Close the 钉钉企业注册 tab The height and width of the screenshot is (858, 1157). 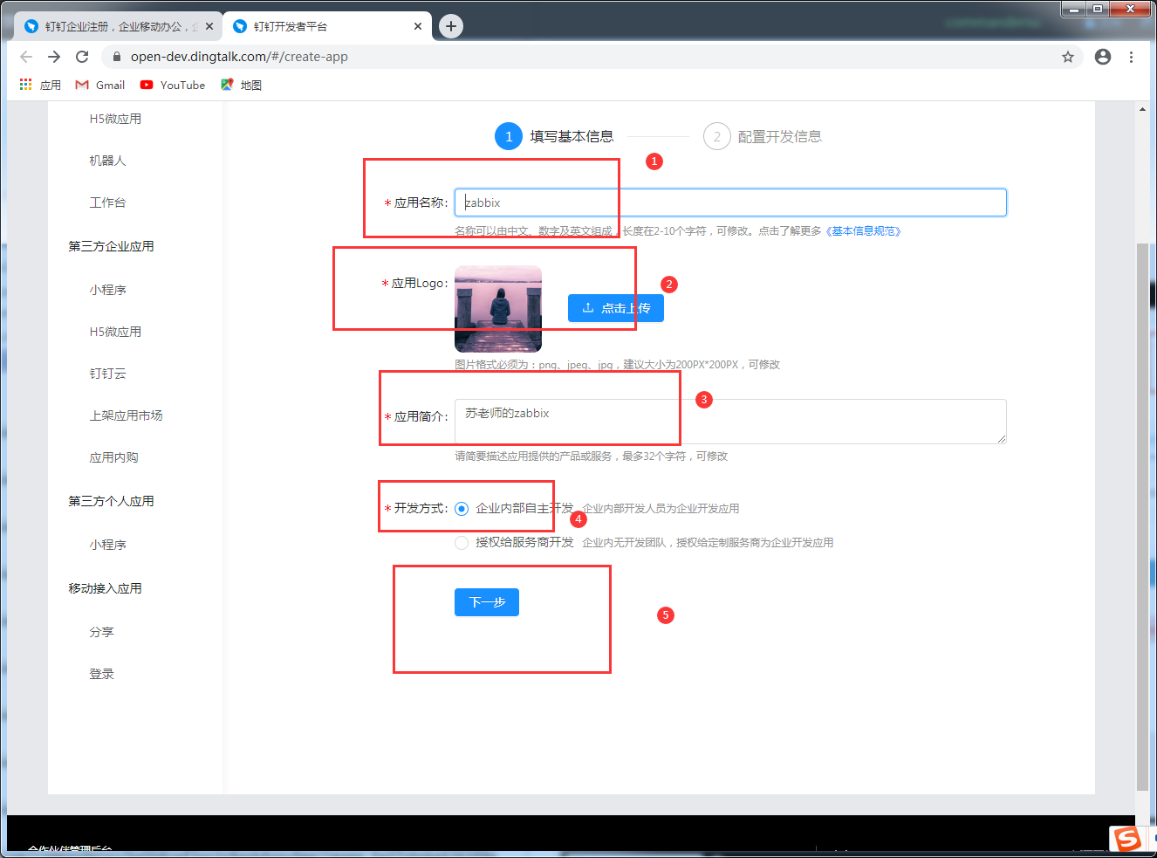(x=209, y=26)
